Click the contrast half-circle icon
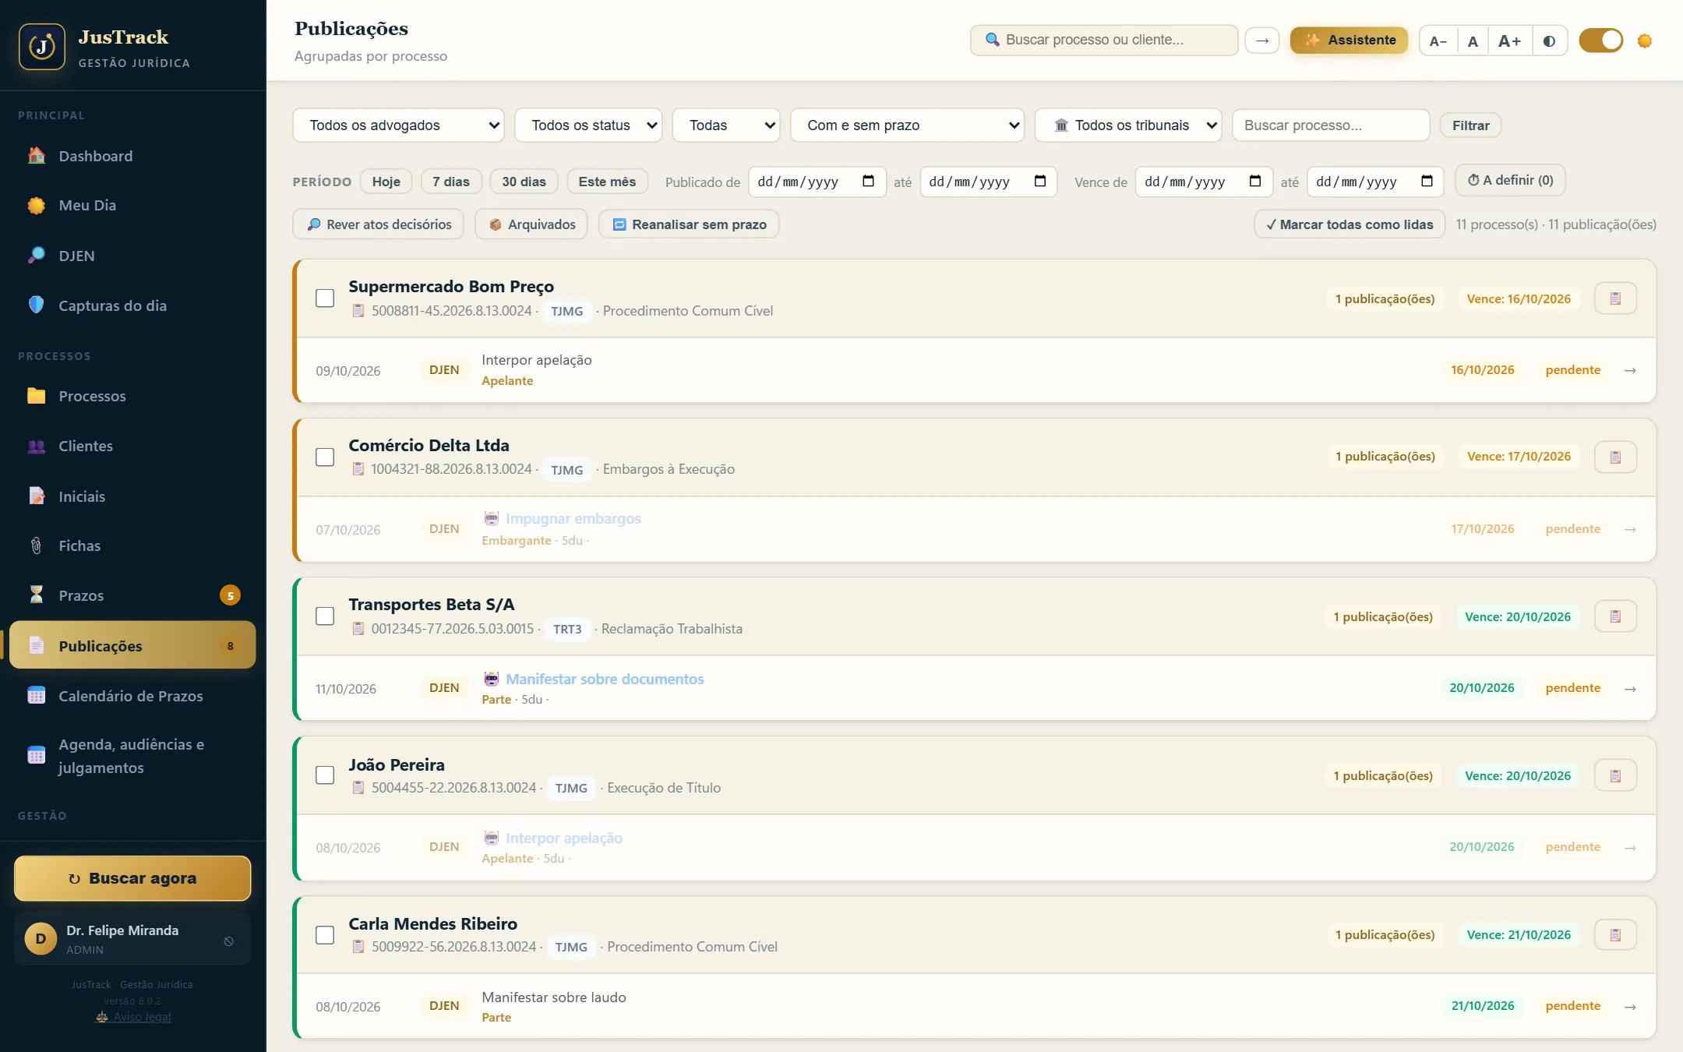This screenshot has height=1052, width=1683. [1549, 41]
